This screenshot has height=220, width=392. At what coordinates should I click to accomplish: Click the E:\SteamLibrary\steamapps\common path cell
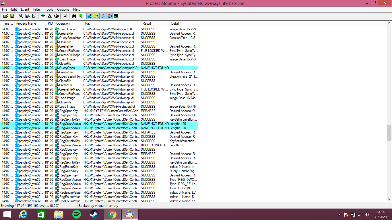(112, 68)
